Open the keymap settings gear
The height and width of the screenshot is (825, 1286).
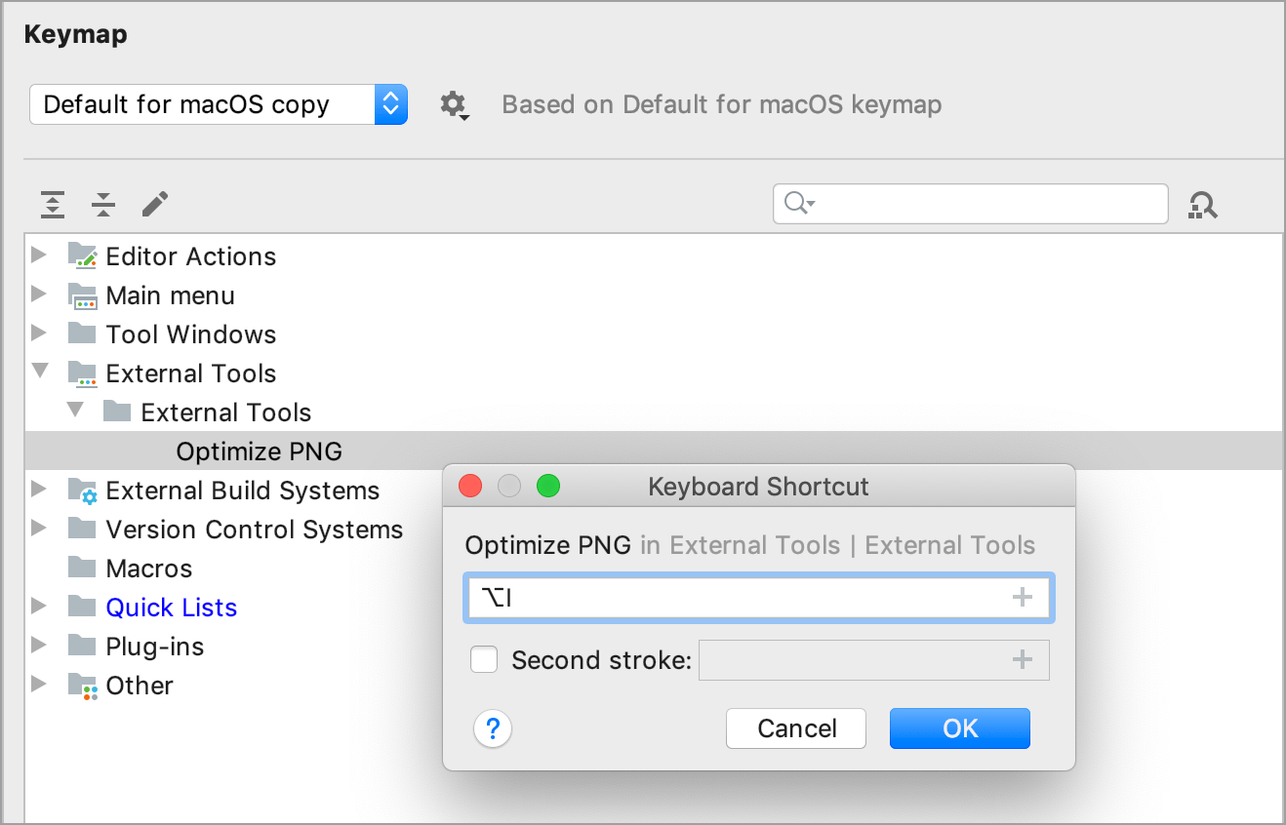[x=454, y=104]
